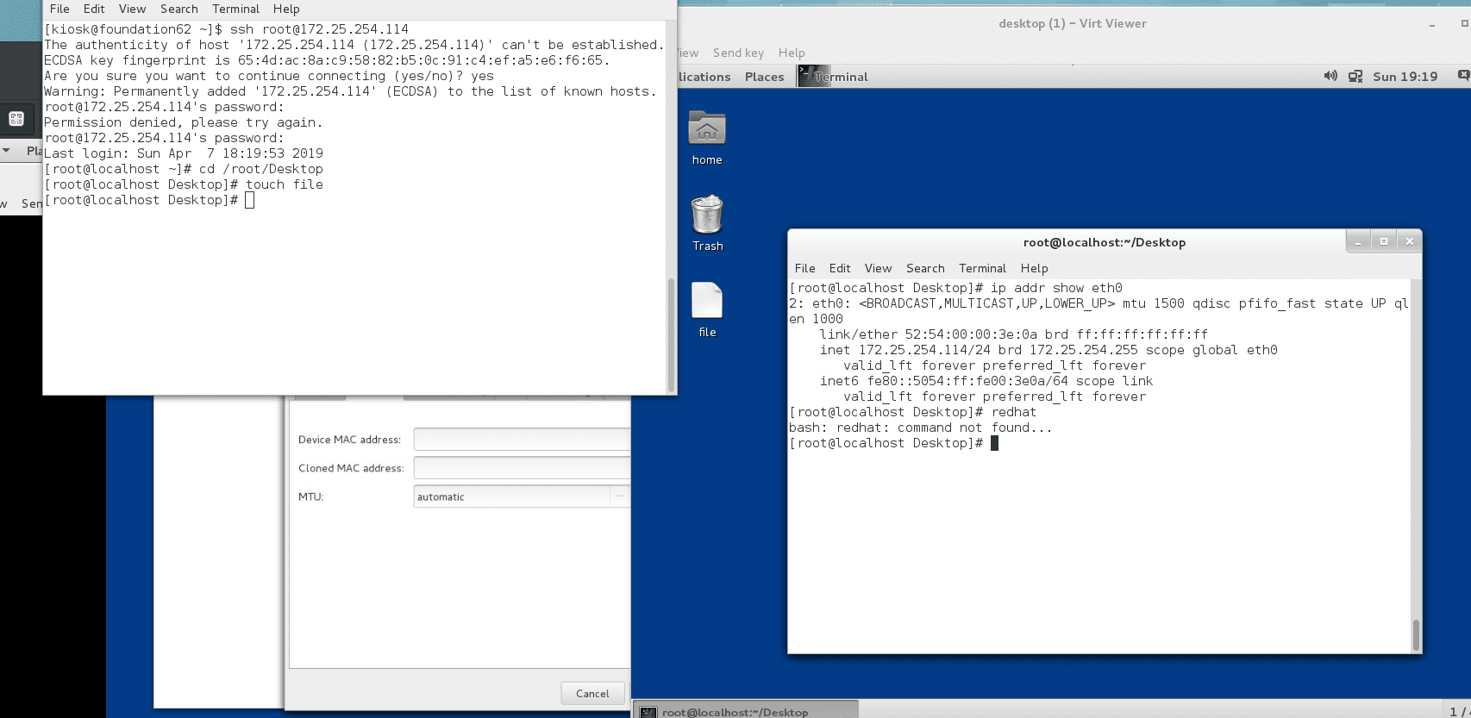Click the desktop (1) – Virt Viewer title

coord(1072,24)
